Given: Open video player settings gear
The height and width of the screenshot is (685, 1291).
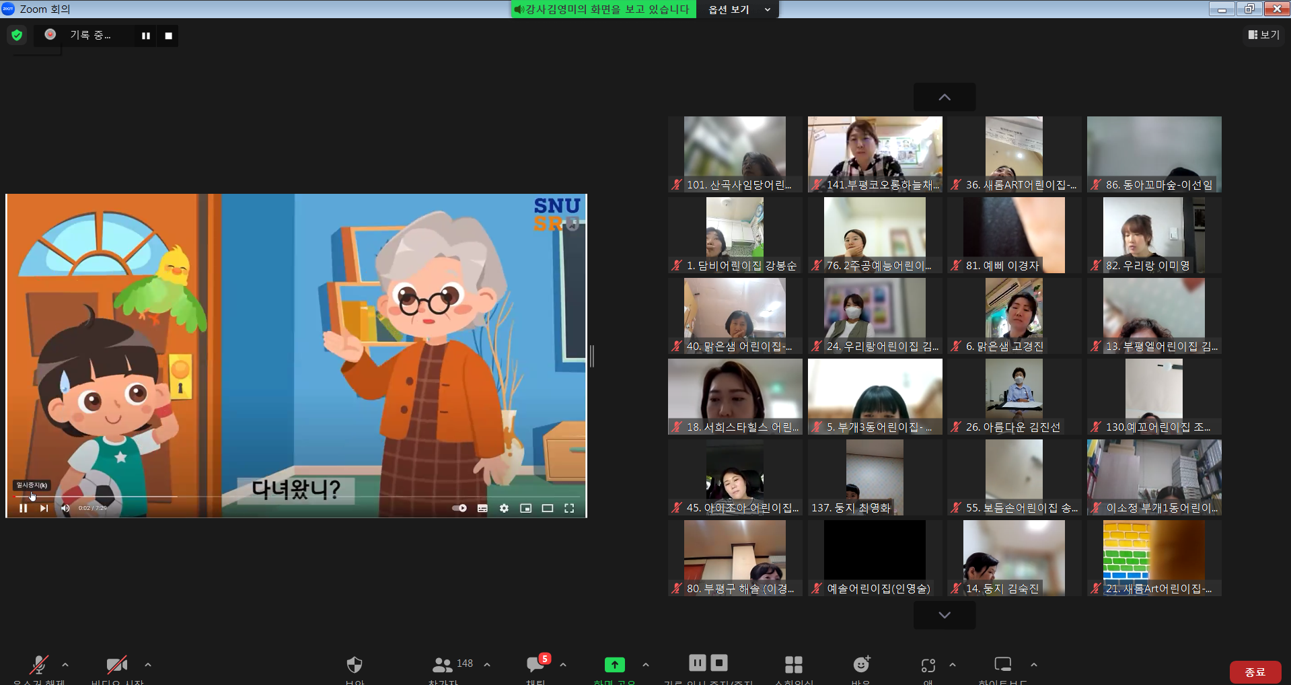Looking at the screenshot, I should [x=504, y=508].
